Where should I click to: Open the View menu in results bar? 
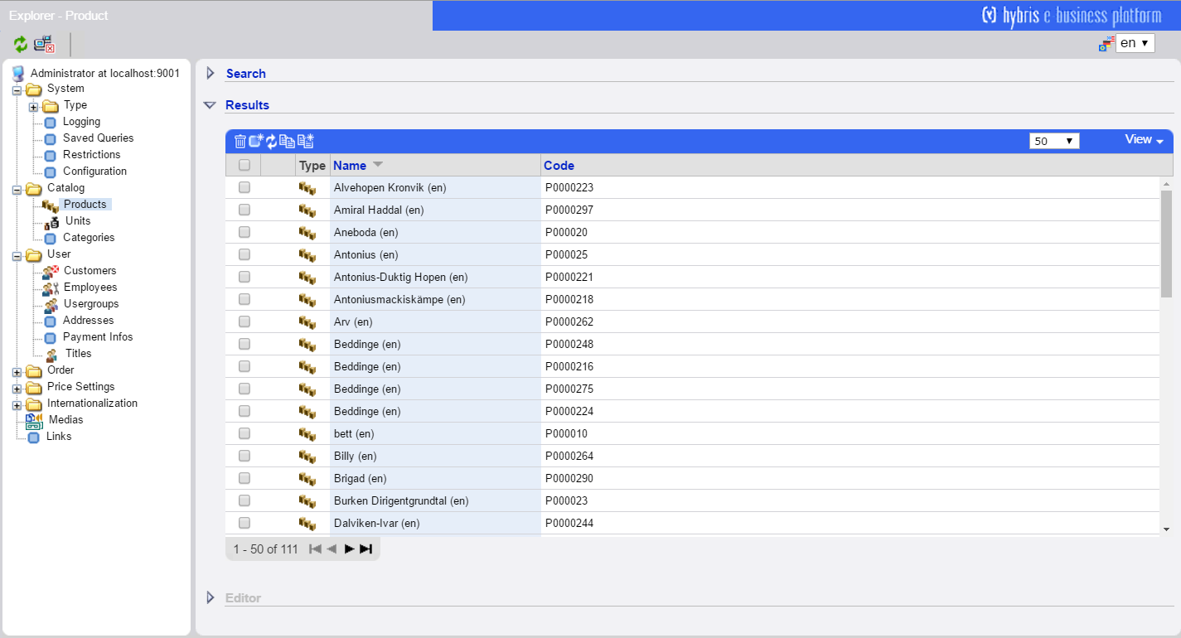point(1144,139)
